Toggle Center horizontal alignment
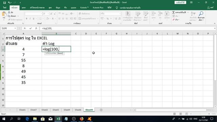 pyautogui.click(x=63, y=19)
